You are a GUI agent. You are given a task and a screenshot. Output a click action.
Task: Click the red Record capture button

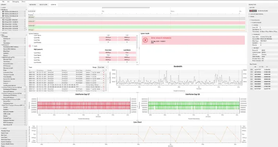coord(253,11)
